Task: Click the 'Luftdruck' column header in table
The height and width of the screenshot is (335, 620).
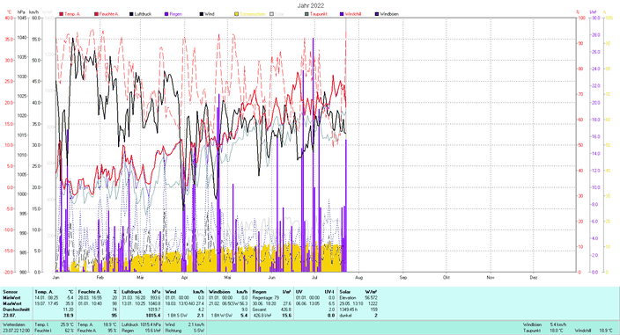Action: tap(131, 292)
